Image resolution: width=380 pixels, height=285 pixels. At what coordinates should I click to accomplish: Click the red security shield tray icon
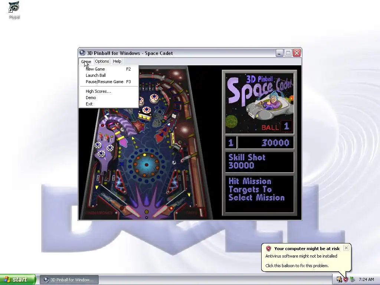pos(345,280)
